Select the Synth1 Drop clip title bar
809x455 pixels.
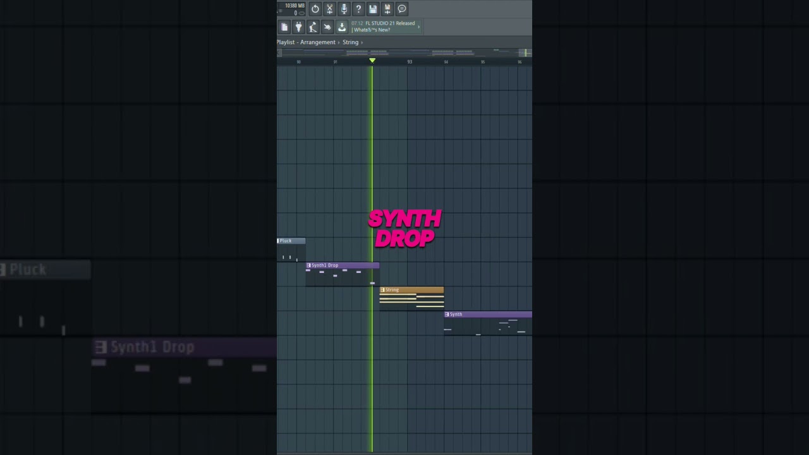[x=343, y=265]
